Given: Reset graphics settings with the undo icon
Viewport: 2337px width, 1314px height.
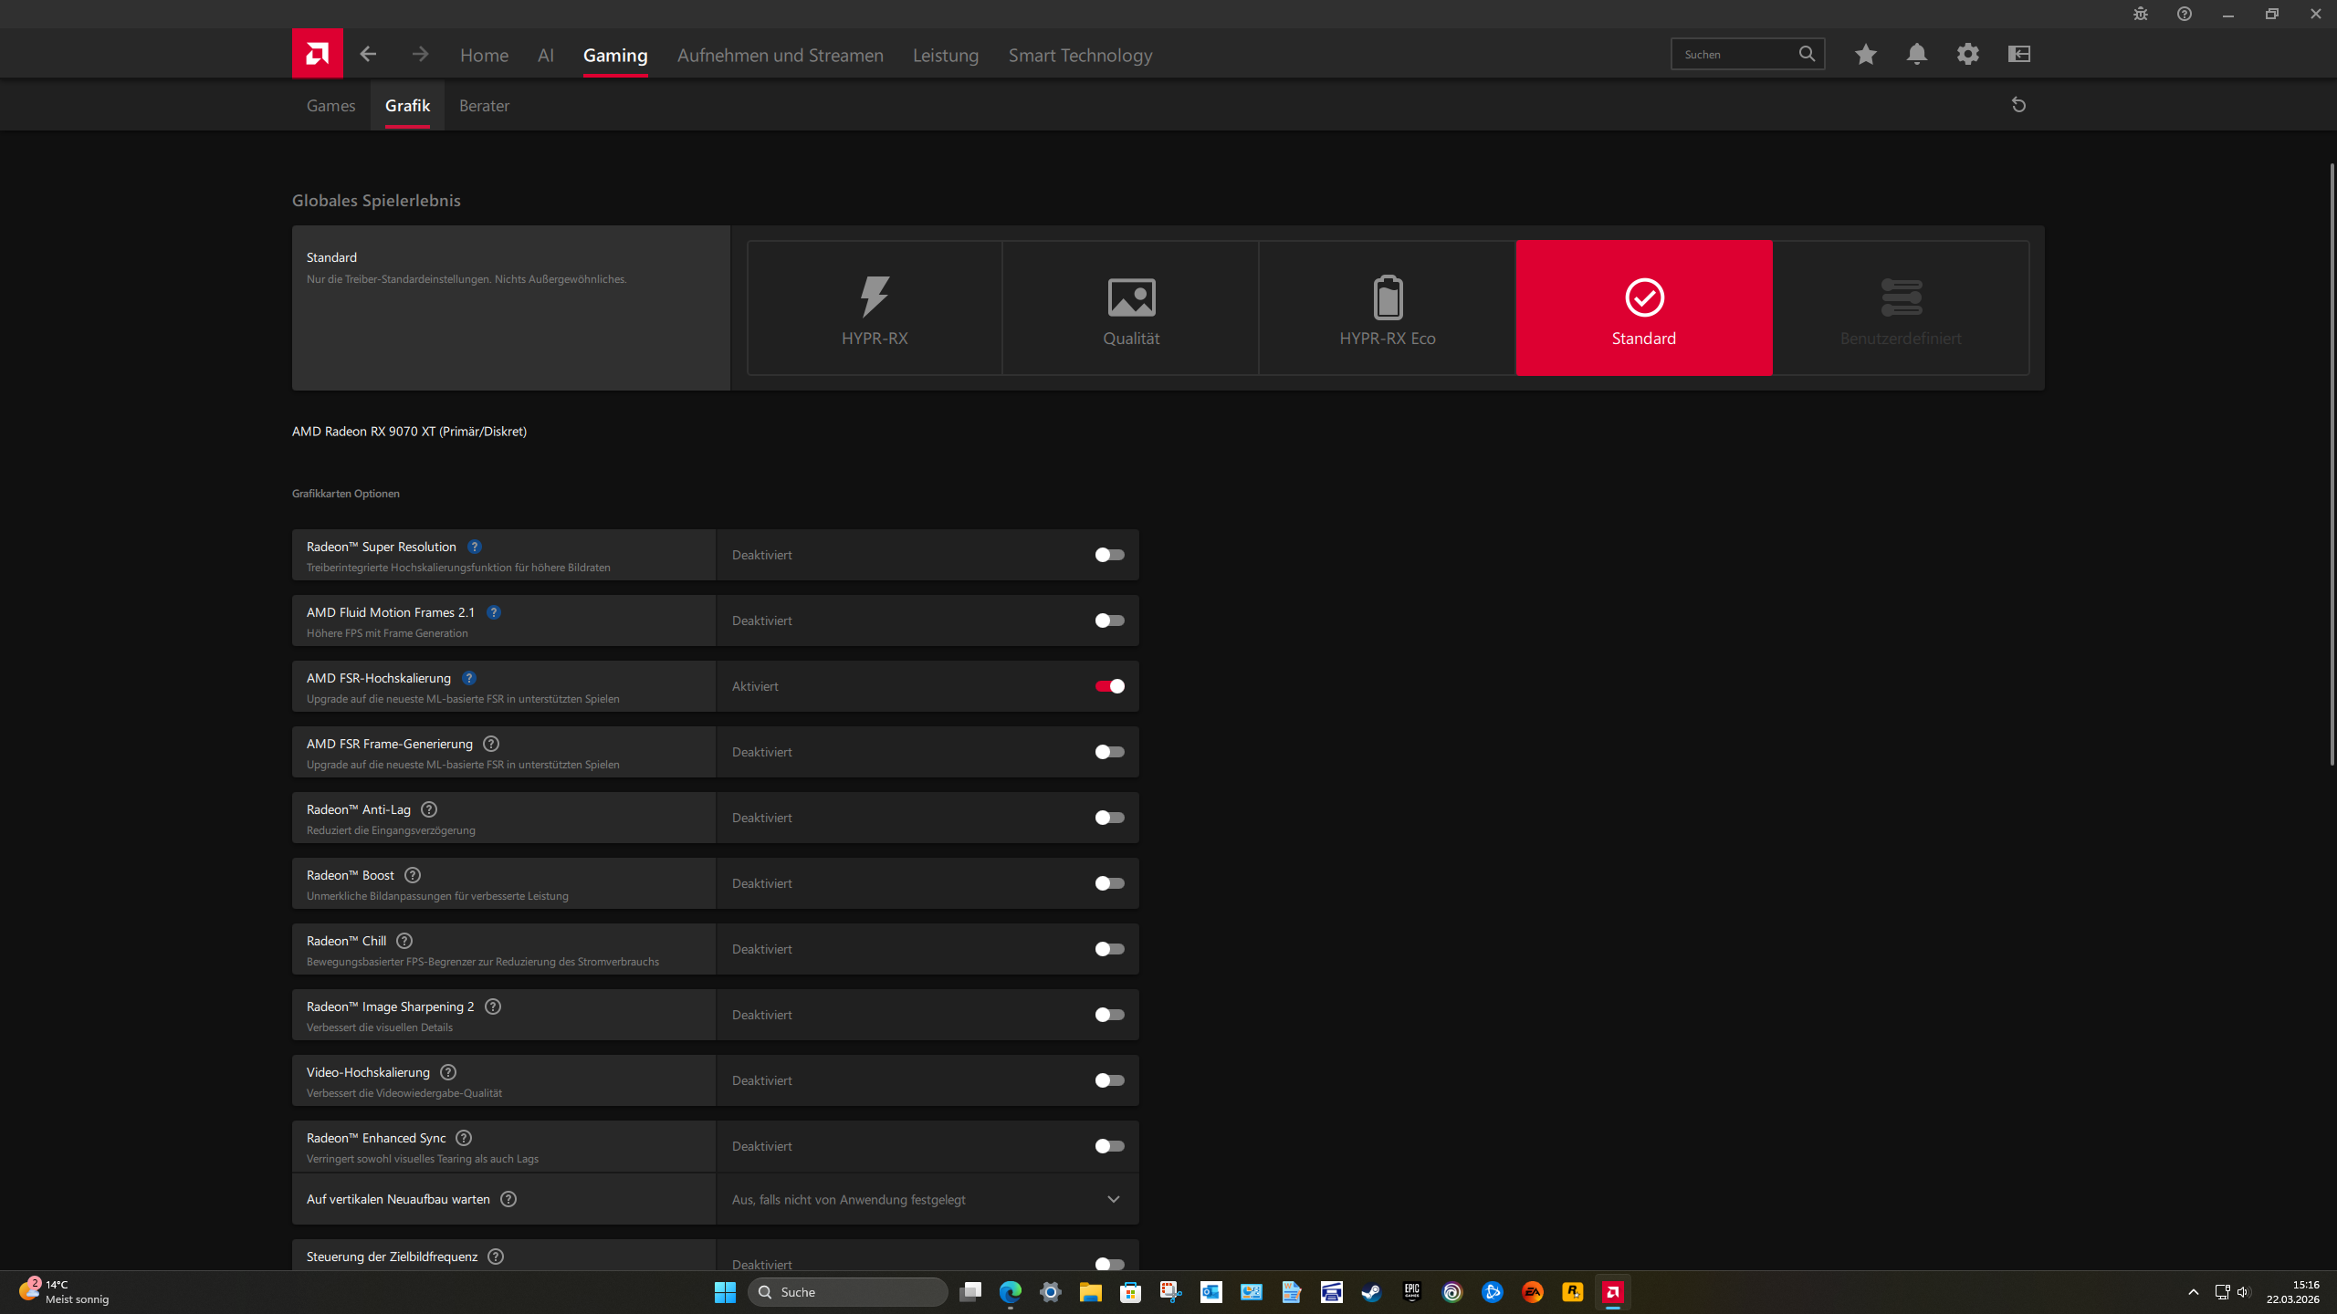Looking at the screenshot, I should click(x=2018, y=105).
